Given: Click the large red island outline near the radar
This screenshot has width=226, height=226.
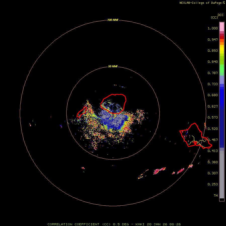Looking at the screenshot, I should click(x=114, y=104).
